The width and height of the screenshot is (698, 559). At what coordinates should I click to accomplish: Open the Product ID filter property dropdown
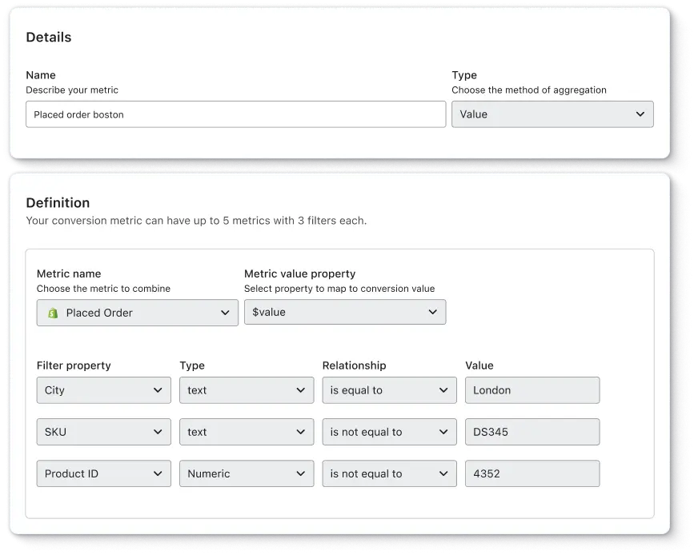104,473
